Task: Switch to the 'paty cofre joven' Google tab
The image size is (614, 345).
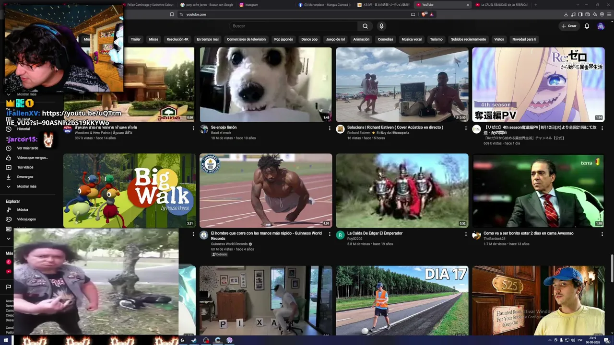Action: tap(207, 5)
